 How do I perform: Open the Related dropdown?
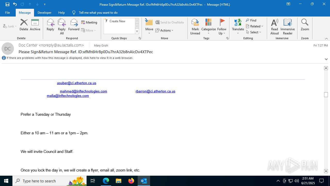point(254,26)
